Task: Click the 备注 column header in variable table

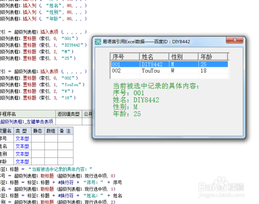Action: tap(65, 131)
